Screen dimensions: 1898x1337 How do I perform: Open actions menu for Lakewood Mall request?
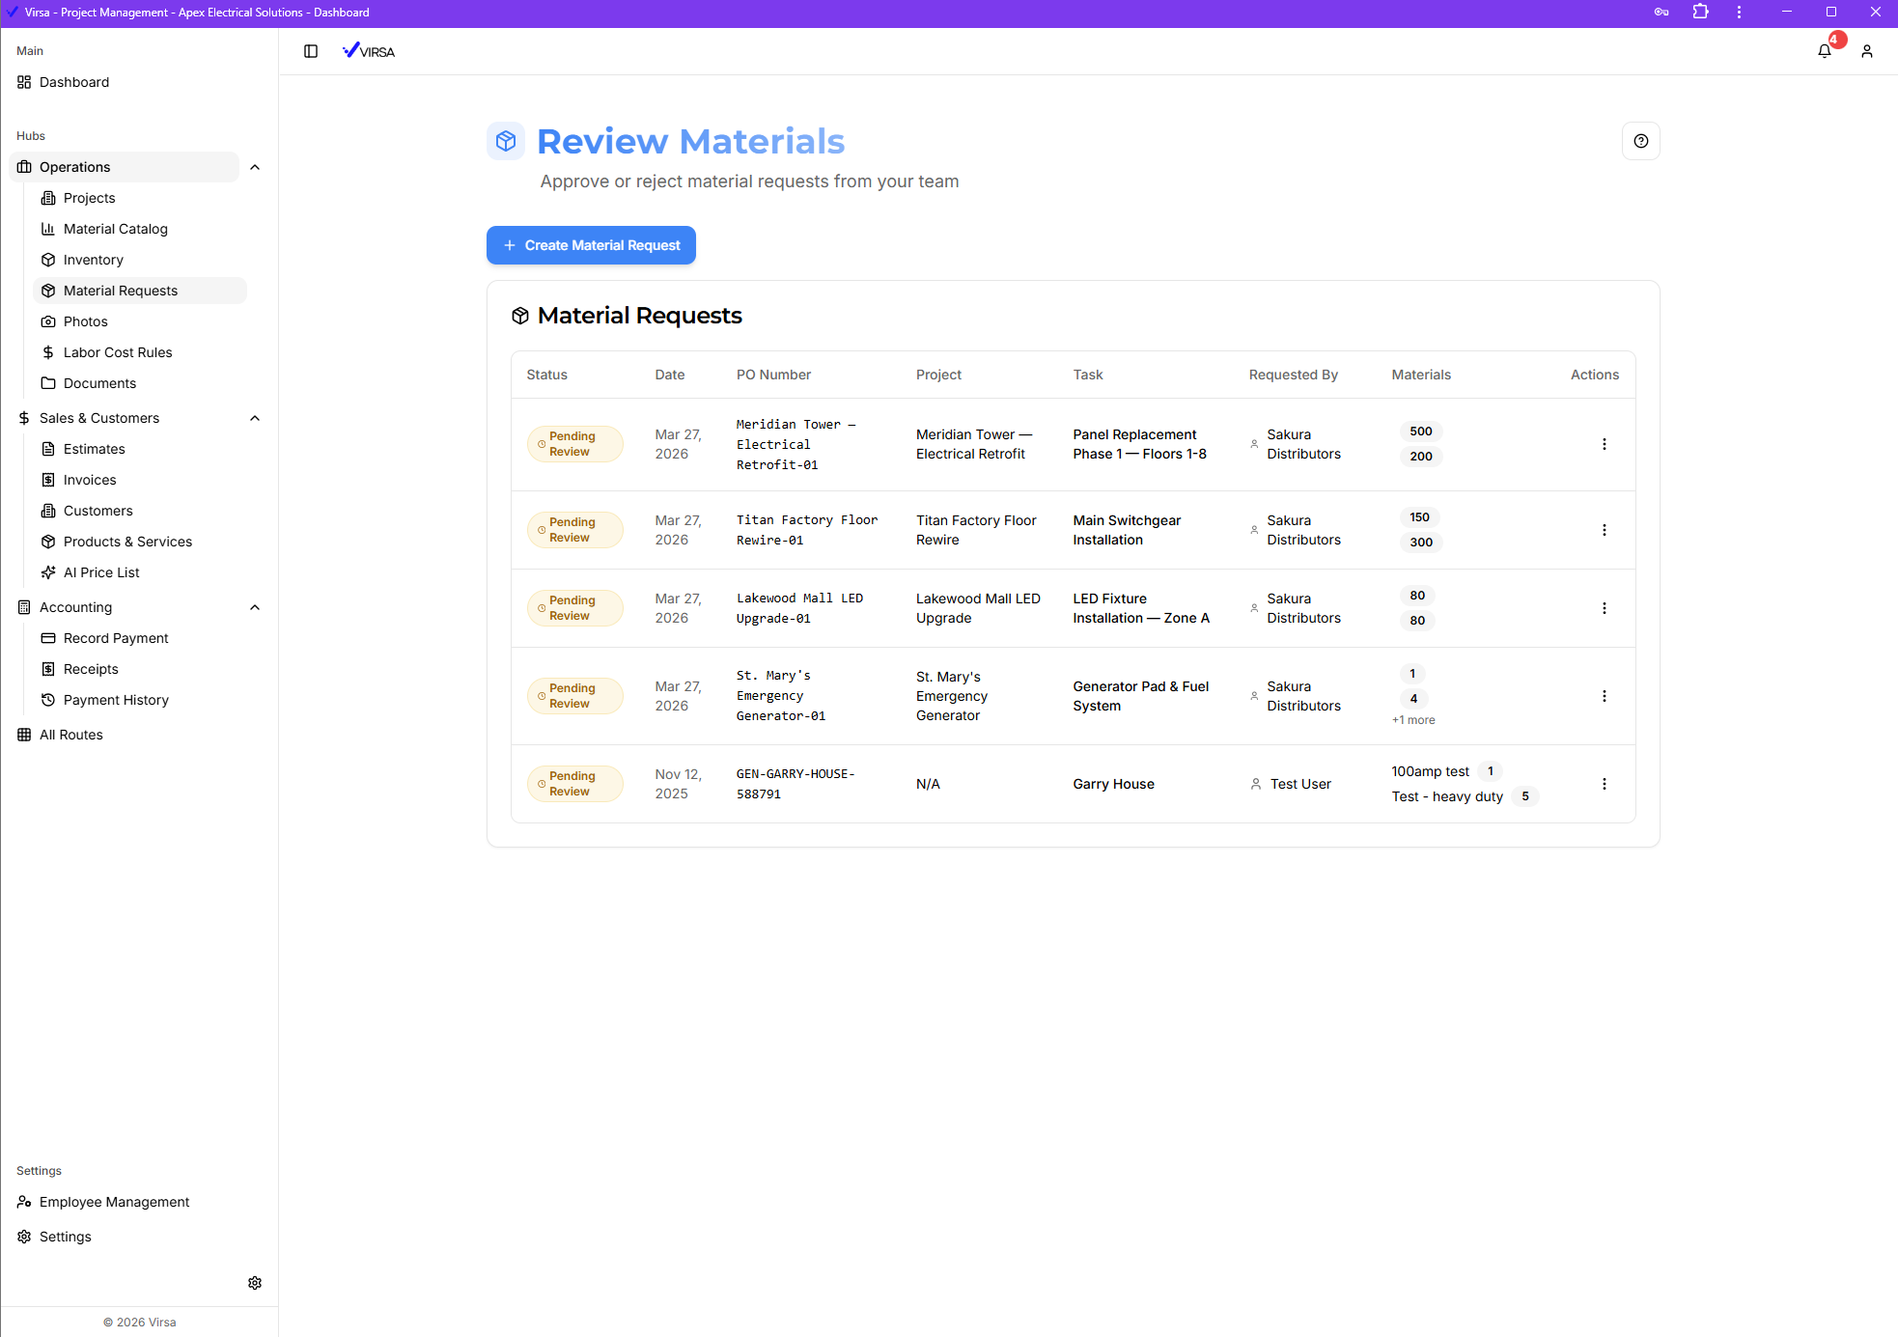1605,608
